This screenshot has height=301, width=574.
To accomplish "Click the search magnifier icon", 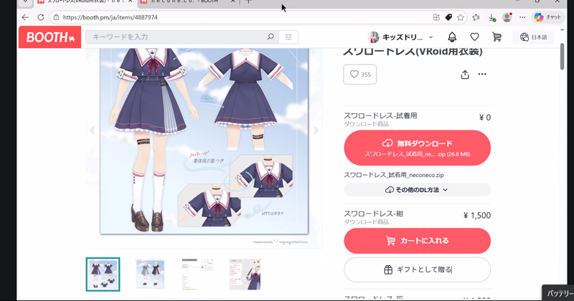I will 270,37.
